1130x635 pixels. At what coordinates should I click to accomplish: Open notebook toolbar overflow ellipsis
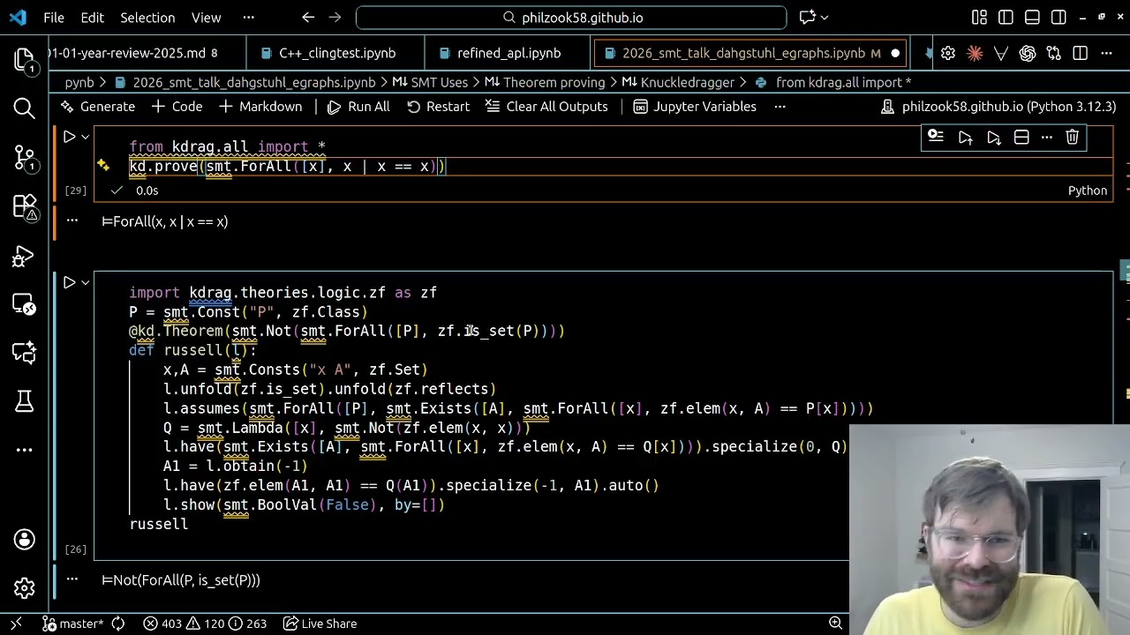click(x=780, y=106)
